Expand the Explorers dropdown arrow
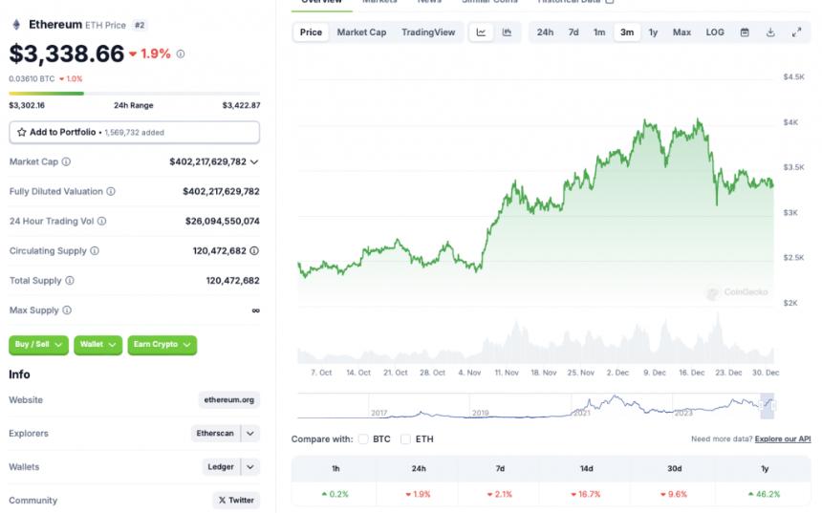 click(250, 434)
